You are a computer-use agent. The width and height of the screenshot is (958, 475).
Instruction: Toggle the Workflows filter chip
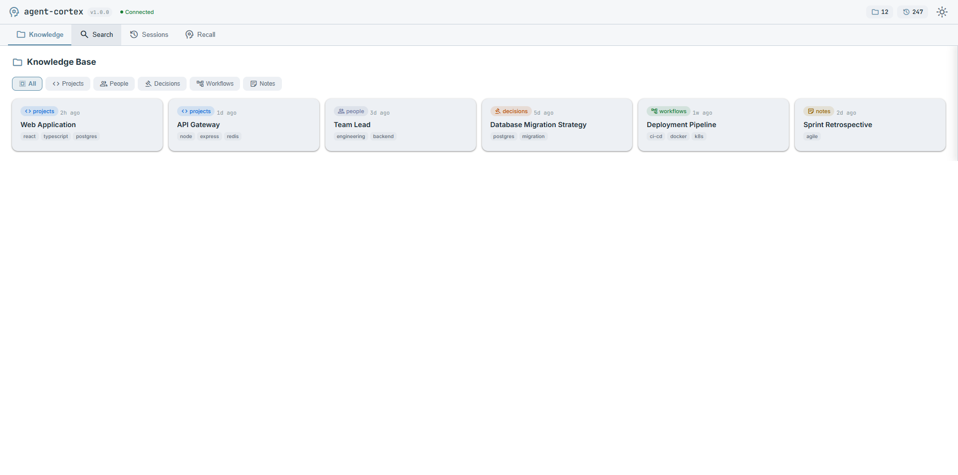click(x=215, y=83)
